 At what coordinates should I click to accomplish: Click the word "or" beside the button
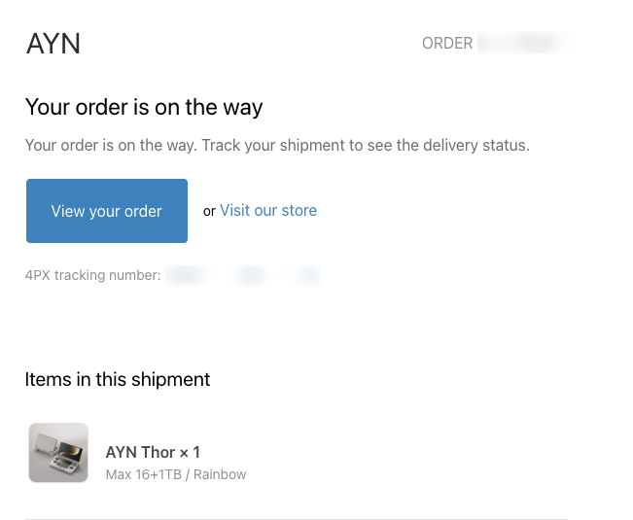[x=209, y=211]
